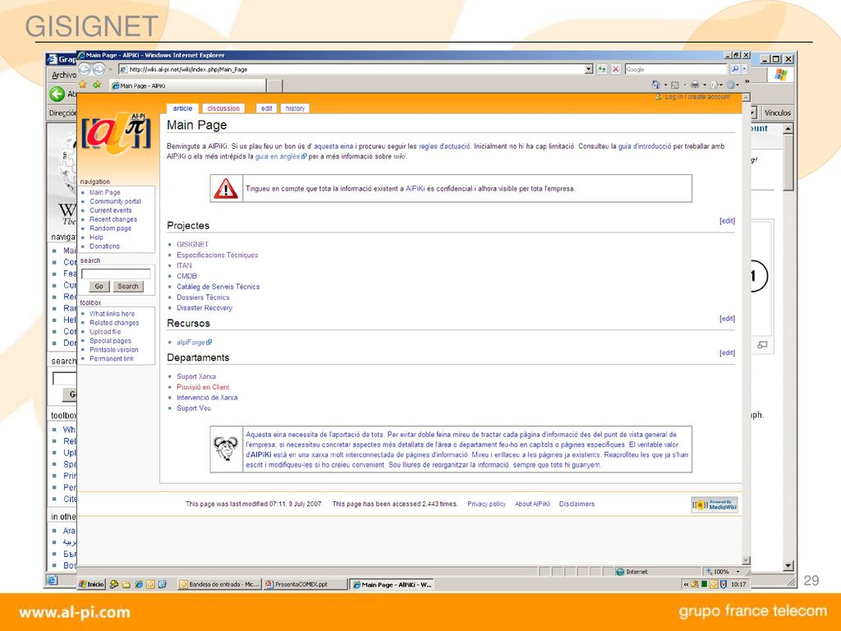Click the back window's green Back arrow
Image resolution: width=841 pixels, height=631 pixels.
(57, 94)
